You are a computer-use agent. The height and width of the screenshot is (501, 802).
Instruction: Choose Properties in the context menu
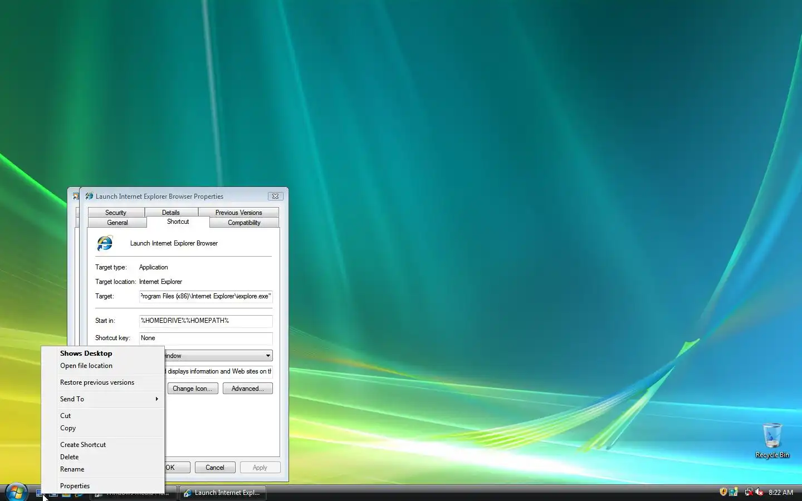tap(103, 486)
